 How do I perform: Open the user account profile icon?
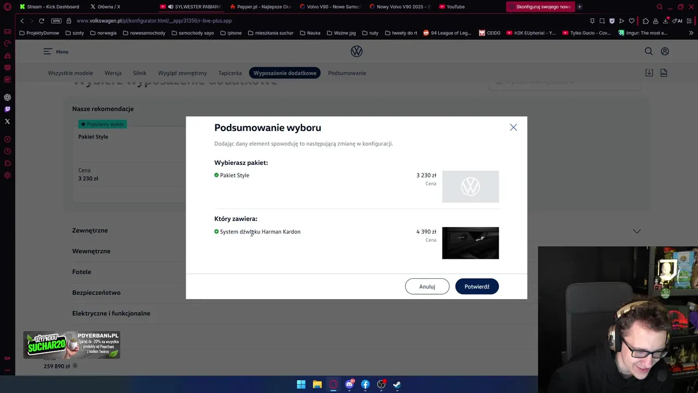665,51
